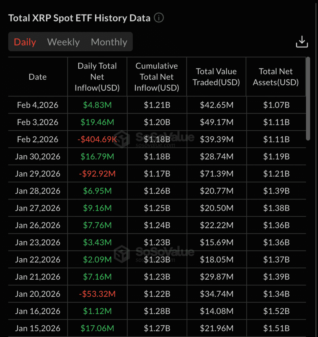Click the -$92.92M outflow value
Viewport: 318px width, 337px height.
pos(97,174)
